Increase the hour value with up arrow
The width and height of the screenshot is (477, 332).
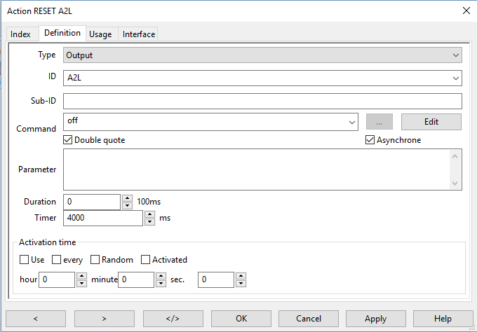tap(81, 276)
